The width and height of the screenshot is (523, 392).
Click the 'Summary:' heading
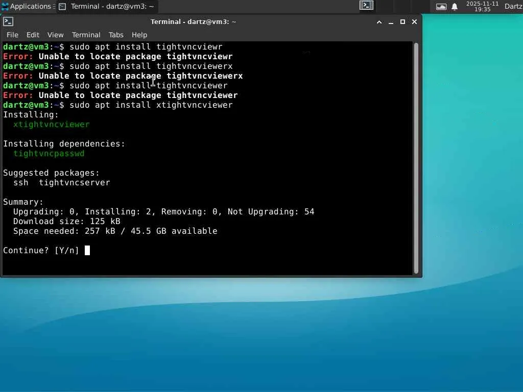[x=23, y=202]
